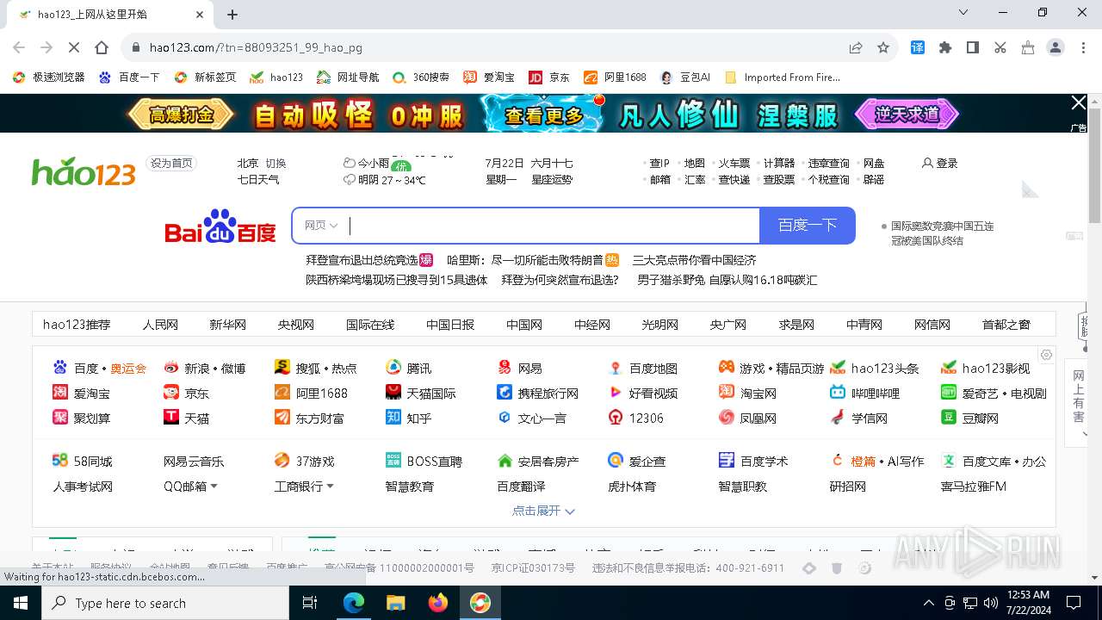Share this page via address bar icon
This screenshot has height=620, width=1102.
coord(856,48)
